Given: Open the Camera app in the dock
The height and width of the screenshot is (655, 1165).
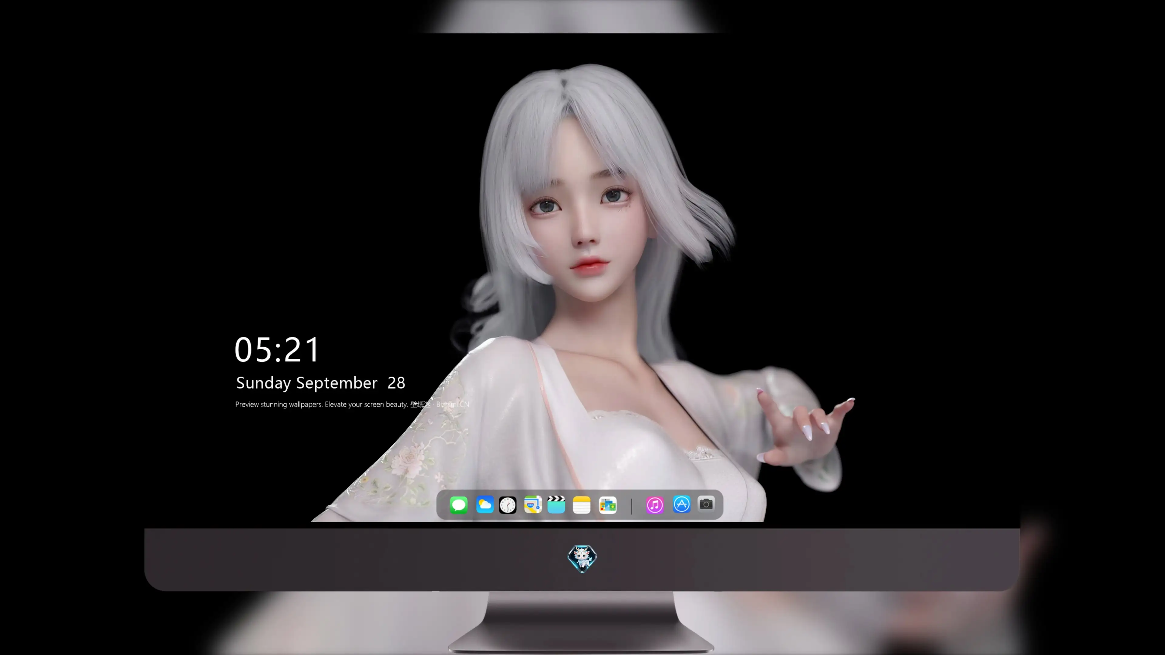Looking at the screenshot, I should [x=706, y=504].
